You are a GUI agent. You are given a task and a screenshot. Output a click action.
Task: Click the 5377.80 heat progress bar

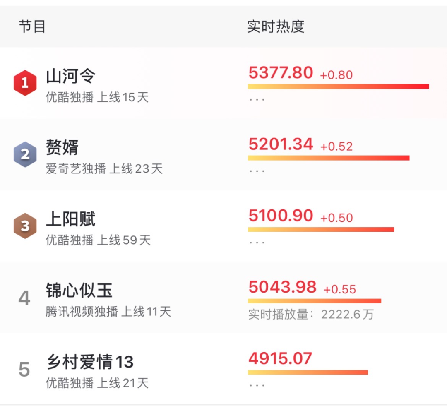tap(339, 86)
